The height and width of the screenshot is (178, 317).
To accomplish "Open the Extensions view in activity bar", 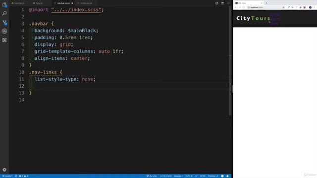I will point(4,40).
